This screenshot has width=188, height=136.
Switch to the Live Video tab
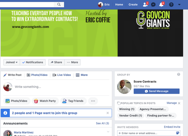pyautogui.click(x=62, y=75)
